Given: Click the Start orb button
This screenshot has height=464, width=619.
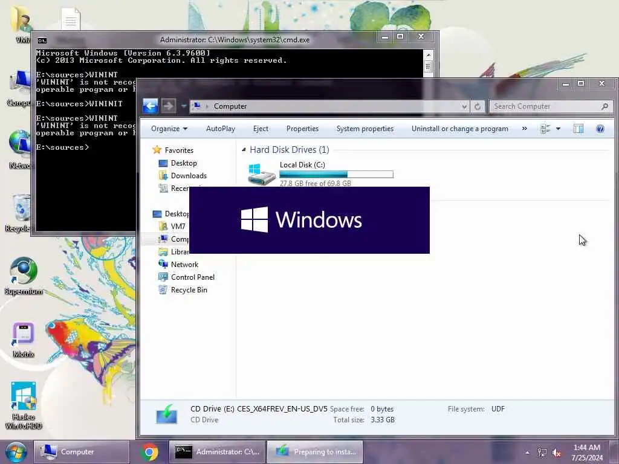Looking at the screenshot, I should pyautogui.click(x=16, y=452).
